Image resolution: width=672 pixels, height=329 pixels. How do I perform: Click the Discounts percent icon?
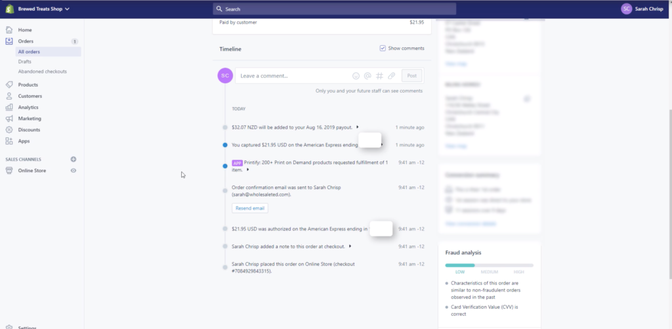(x=9, y=129)
